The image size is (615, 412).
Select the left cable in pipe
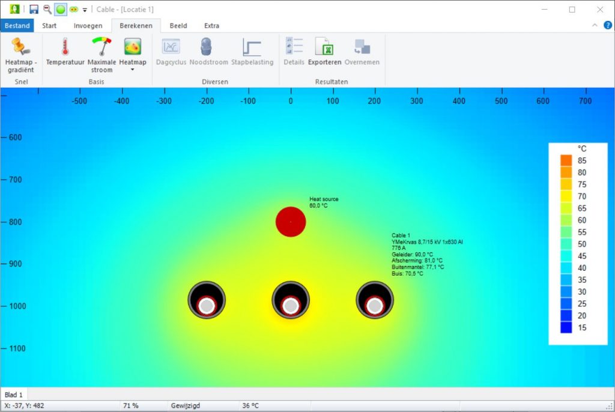pyautogui.click(x=207, y=300)
